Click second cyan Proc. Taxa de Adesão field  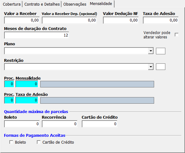27,100
